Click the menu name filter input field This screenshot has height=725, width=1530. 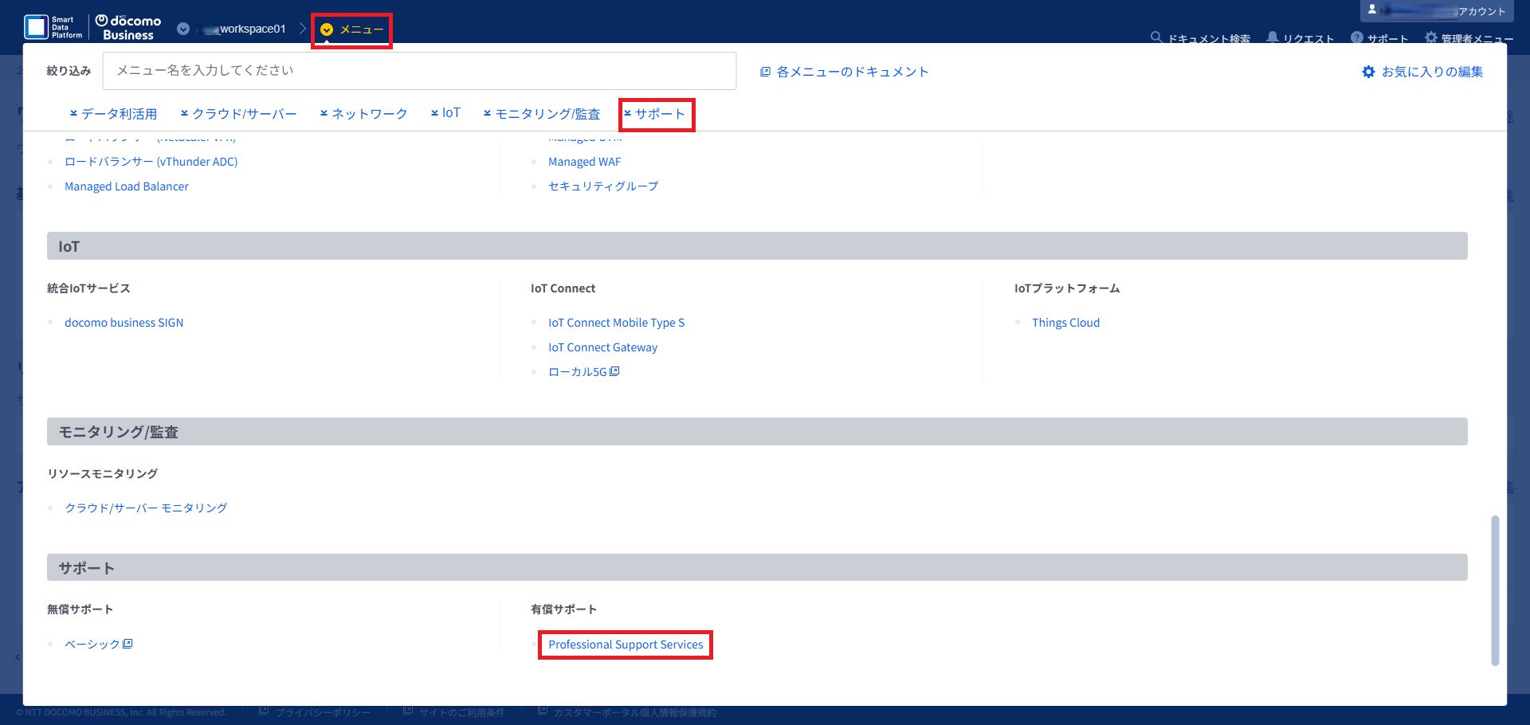(x=419, y=71)
